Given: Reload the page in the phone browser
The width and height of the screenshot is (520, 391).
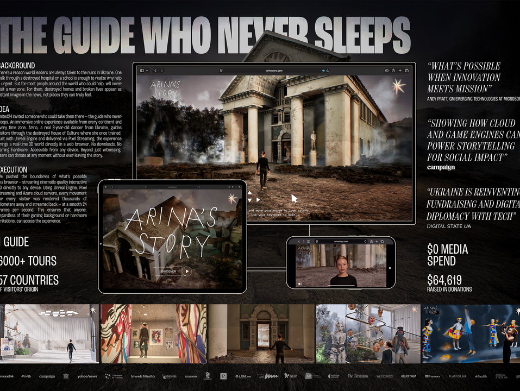Looking at the screenshot, I should tap(365, 242).
